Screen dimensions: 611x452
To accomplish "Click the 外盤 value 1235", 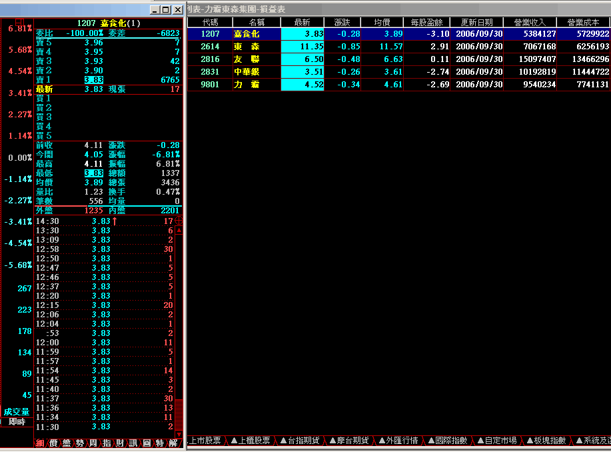I will [93, 211].
